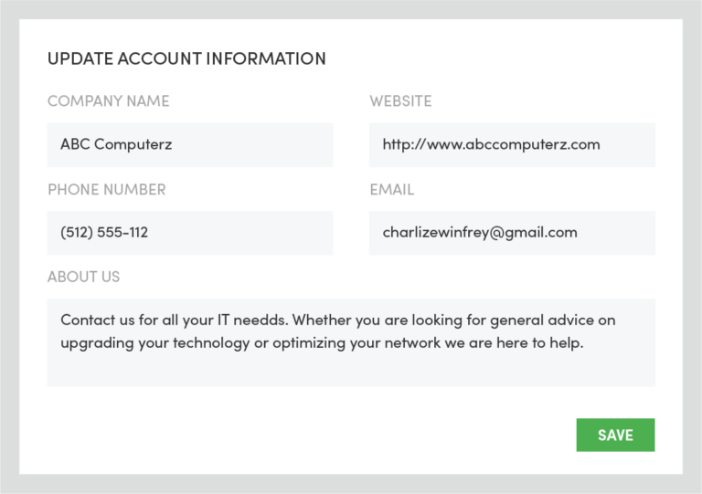Click the PHONE NUMBER label

107,190
